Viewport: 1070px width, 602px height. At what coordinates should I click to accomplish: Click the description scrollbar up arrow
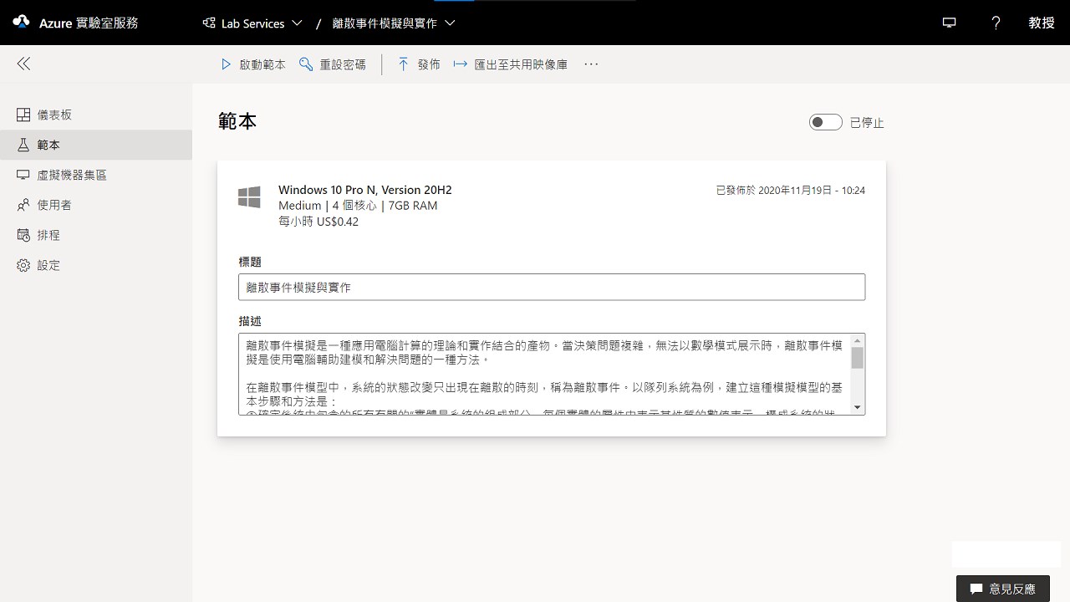point(857,340)
